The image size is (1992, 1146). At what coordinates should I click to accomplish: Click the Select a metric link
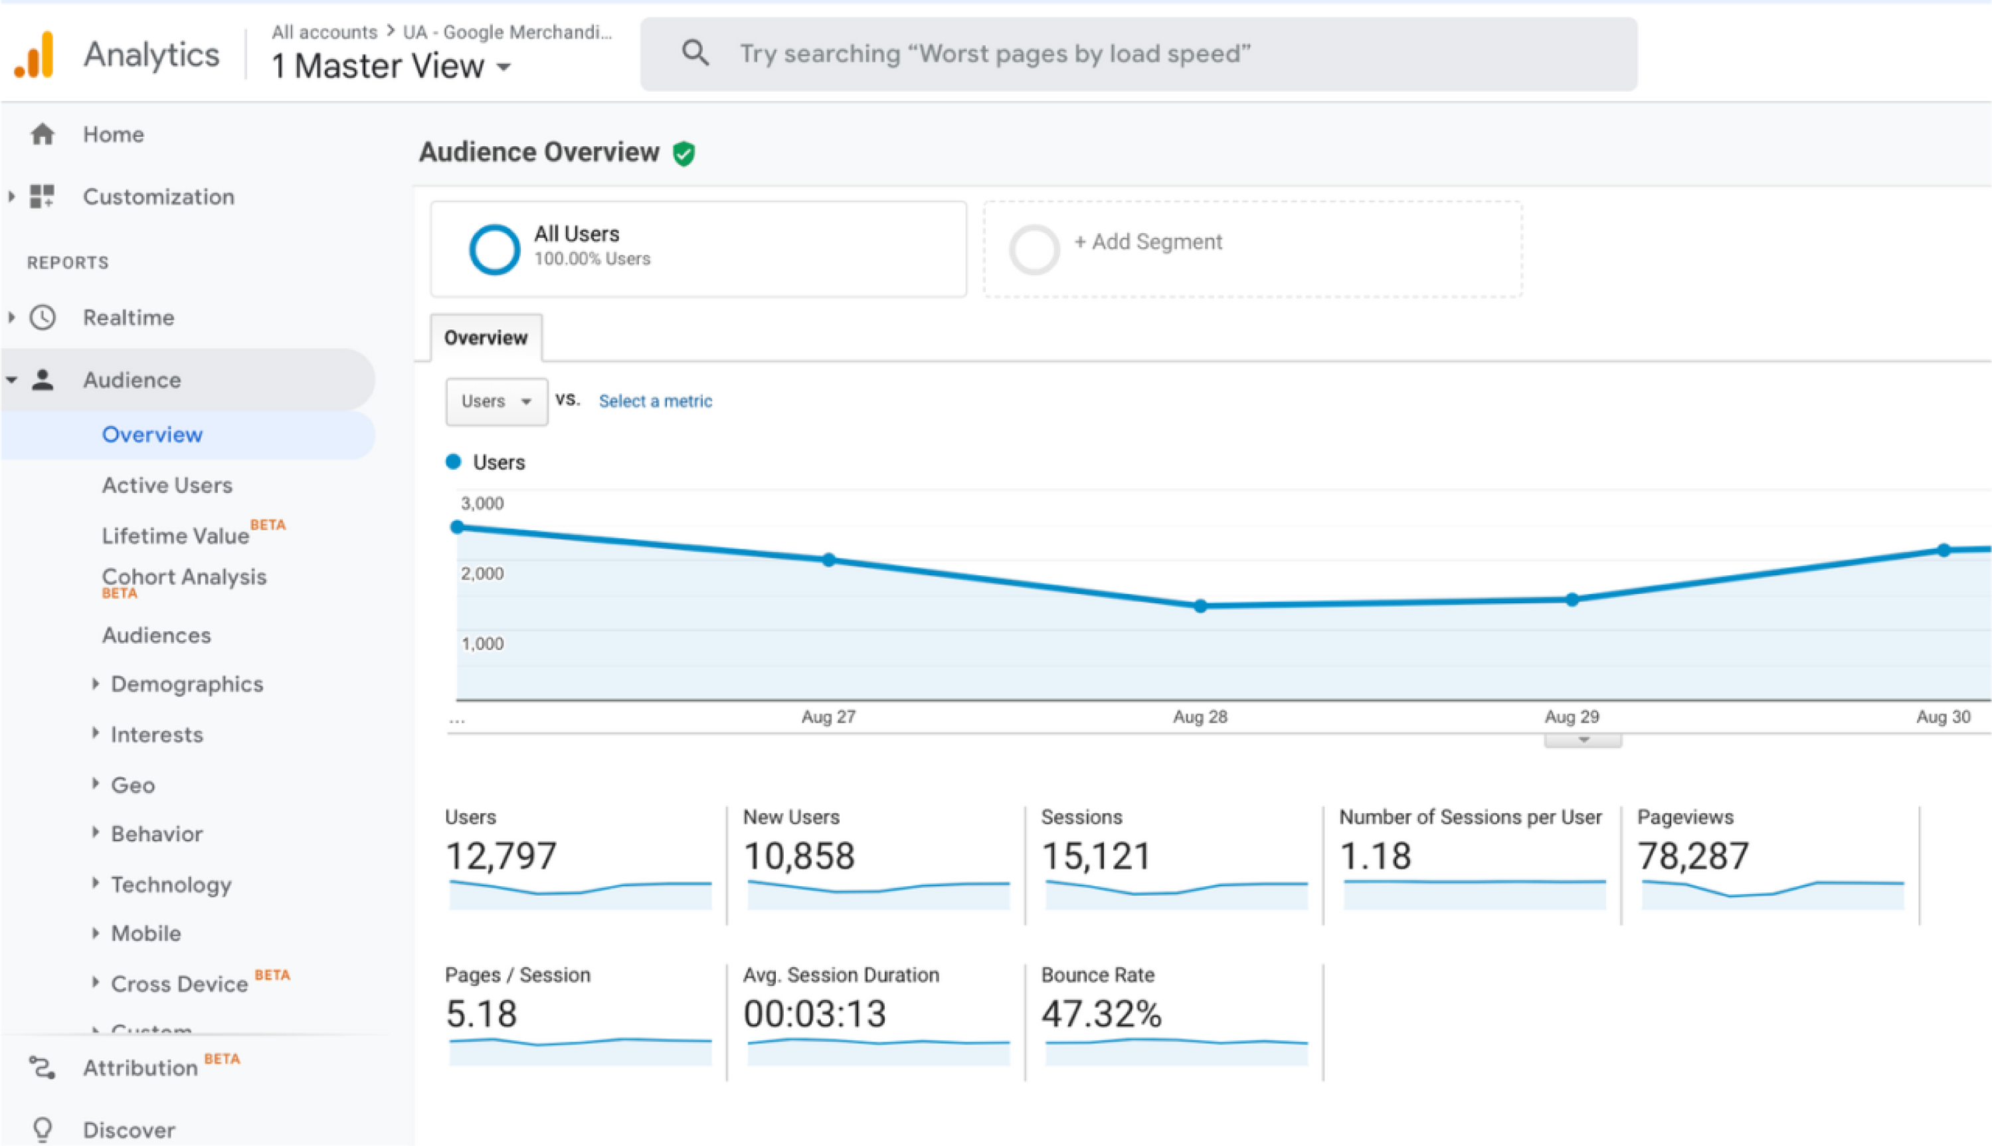[656, 401]
